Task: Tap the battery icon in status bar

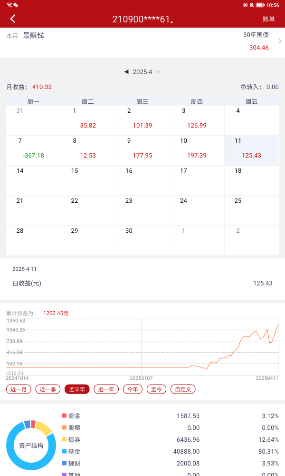Action: pos(260,5)
